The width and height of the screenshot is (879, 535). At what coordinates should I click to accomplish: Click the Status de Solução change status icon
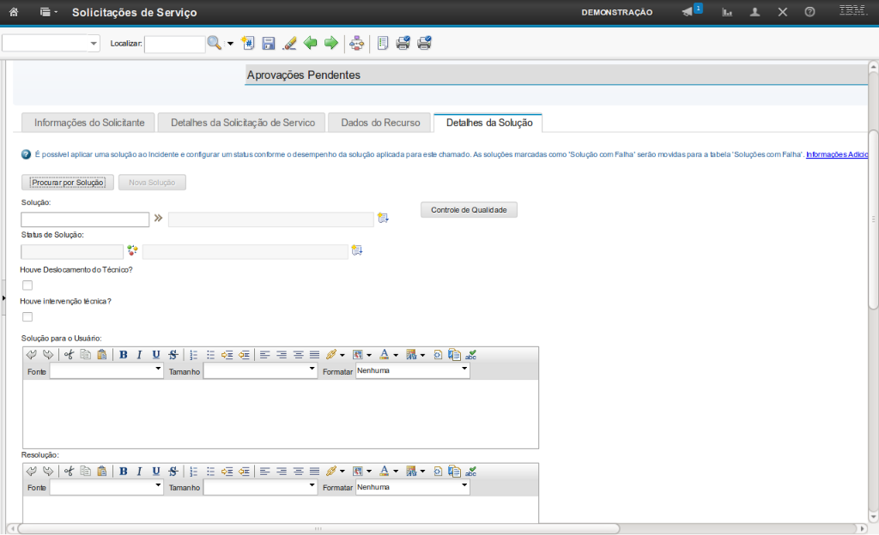coord(132,250)
